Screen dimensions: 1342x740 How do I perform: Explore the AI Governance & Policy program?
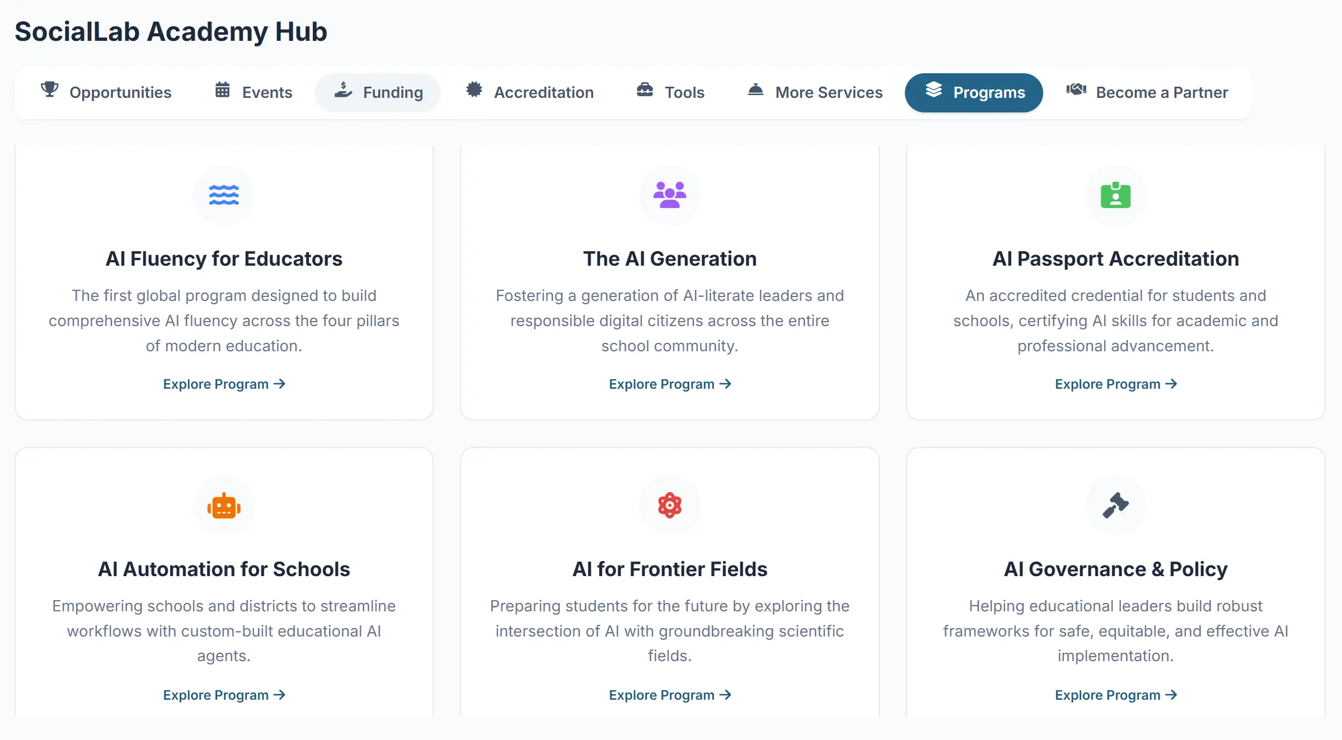tap(1116, 695)
